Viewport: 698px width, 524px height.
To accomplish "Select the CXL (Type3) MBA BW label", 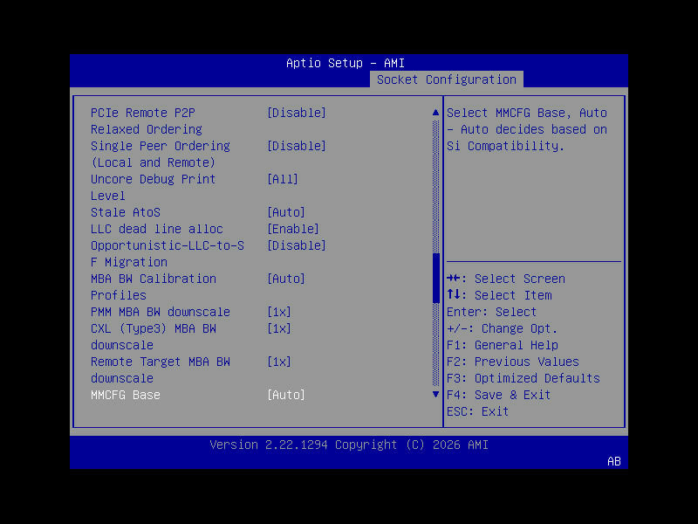I will [x=154, y=329].
